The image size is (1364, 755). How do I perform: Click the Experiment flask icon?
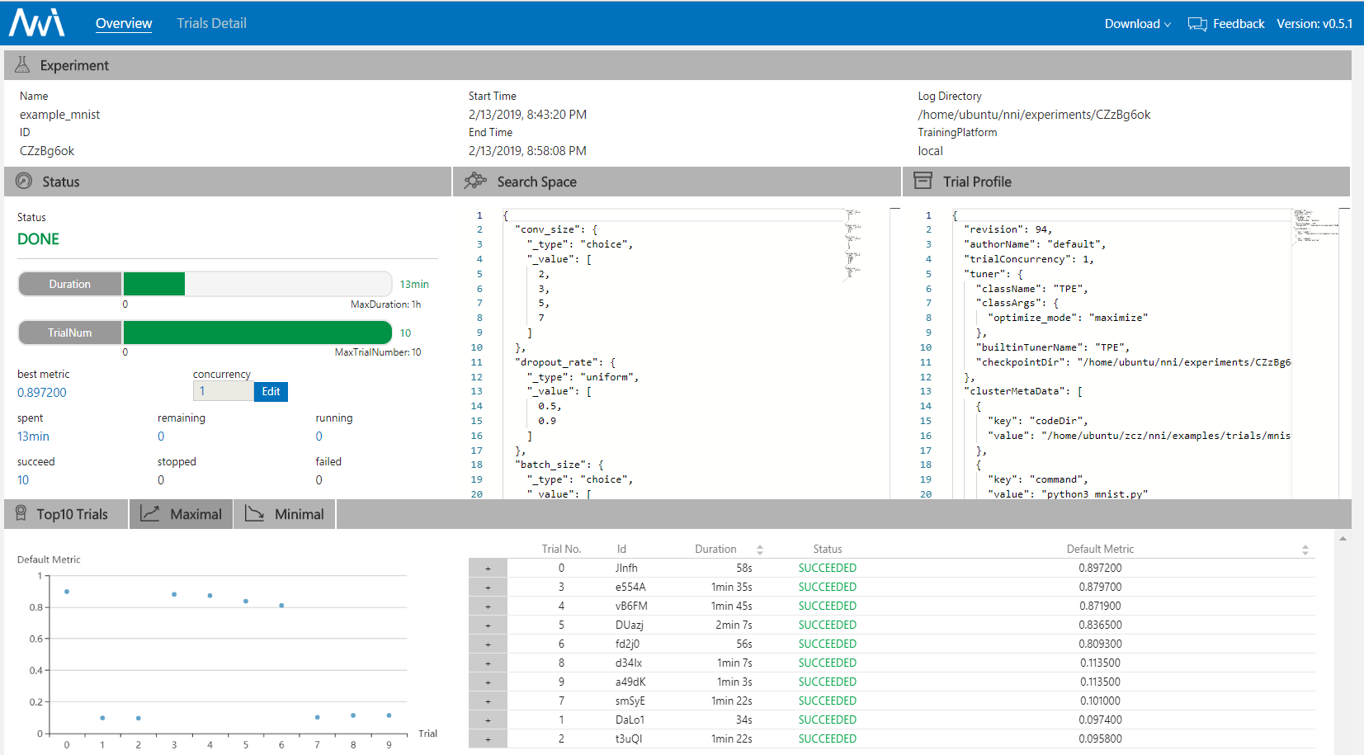22,65
